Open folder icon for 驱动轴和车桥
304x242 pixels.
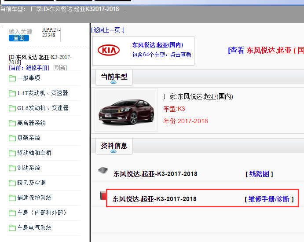[12, 153]
